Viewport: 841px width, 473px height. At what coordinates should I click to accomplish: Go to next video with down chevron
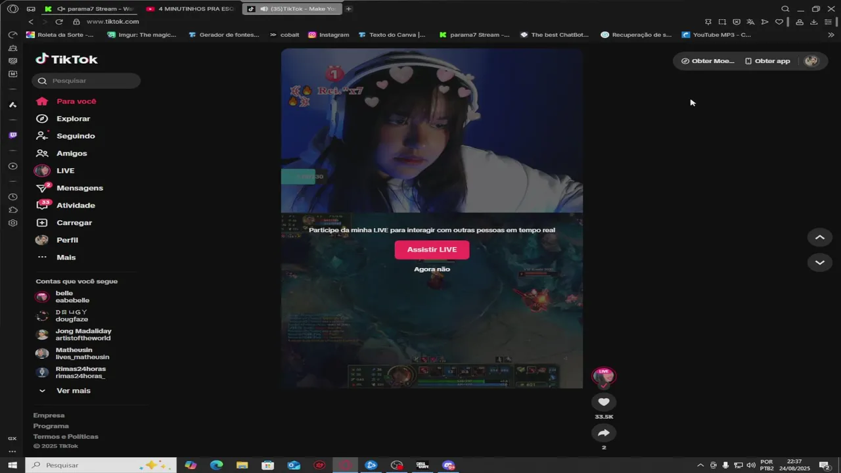click(819, 262)
